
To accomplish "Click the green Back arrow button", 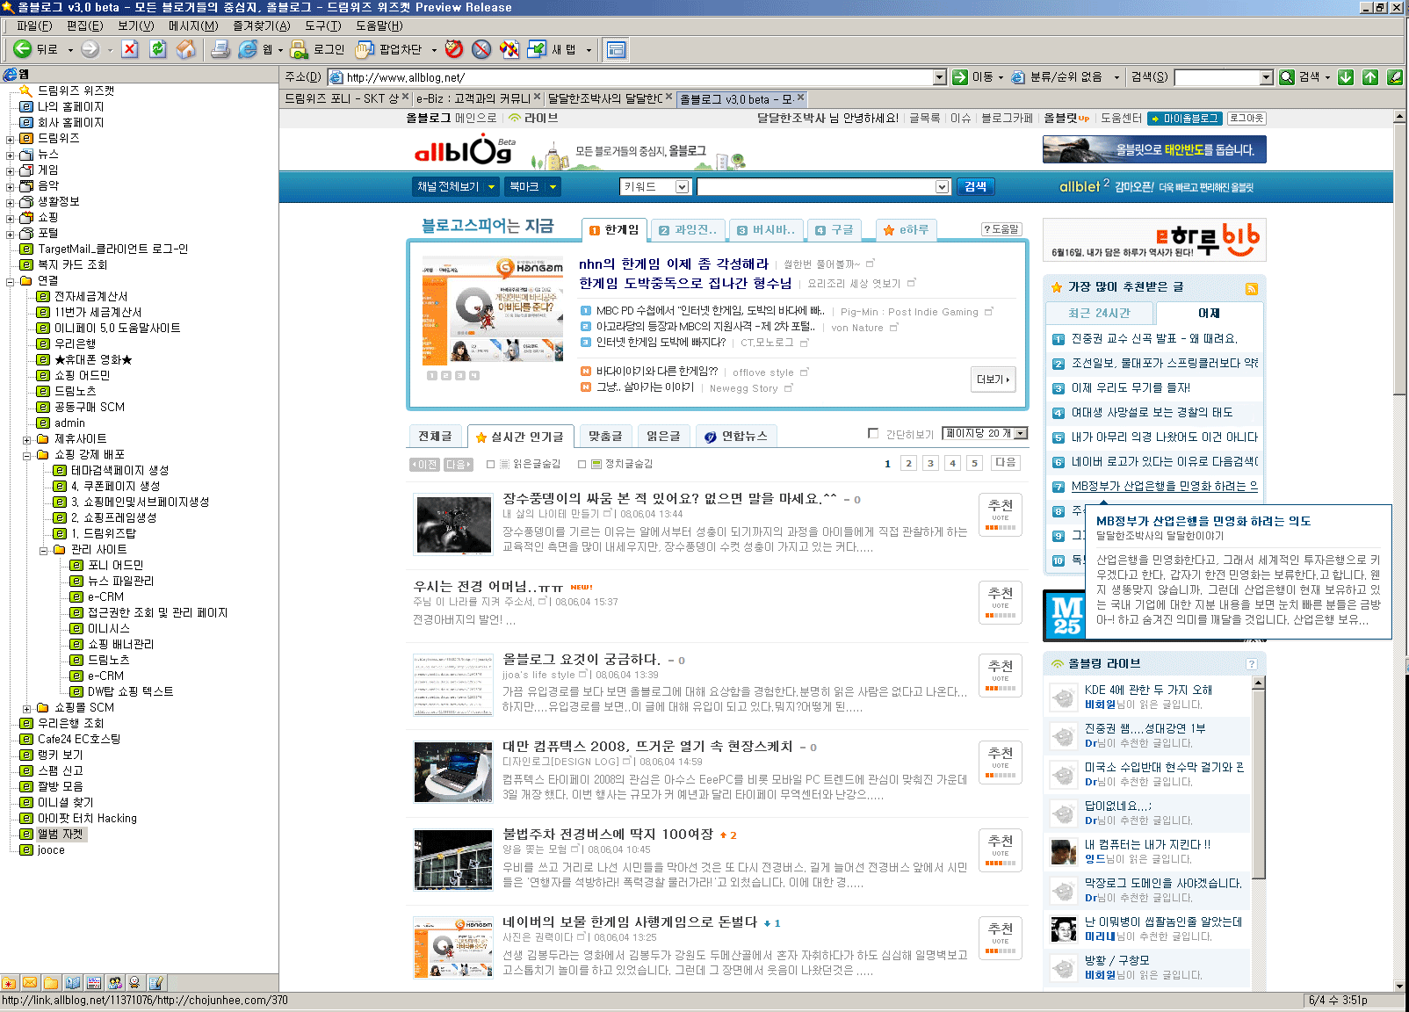I will coord(23,49).
